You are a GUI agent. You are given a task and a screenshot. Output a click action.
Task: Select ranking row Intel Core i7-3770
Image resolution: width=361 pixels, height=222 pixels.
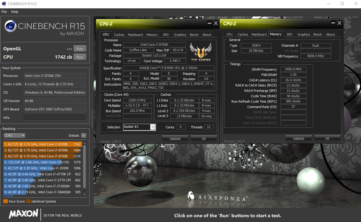[43, 180]
